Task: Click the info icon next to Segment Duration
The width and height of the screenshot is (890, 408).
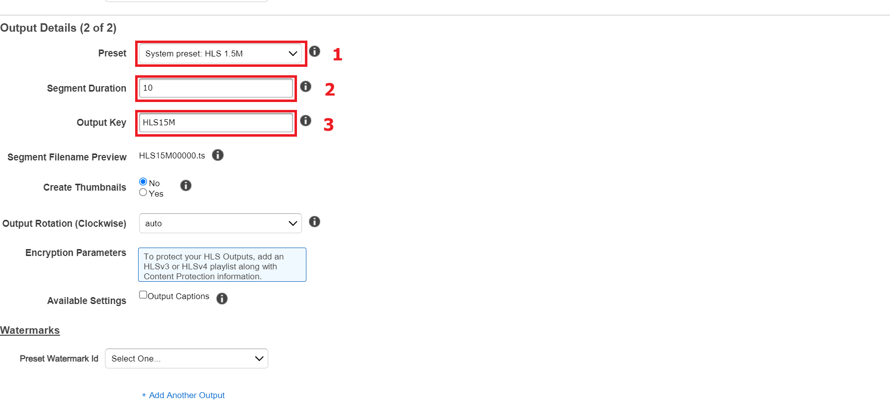Action: pyautogui.click(x=305, y=86)
